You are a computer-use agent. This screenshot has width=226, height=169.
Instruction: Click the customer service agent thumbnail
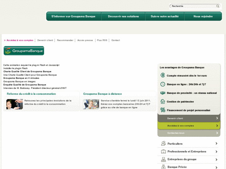pyautogui.click(x=91, y=104)
